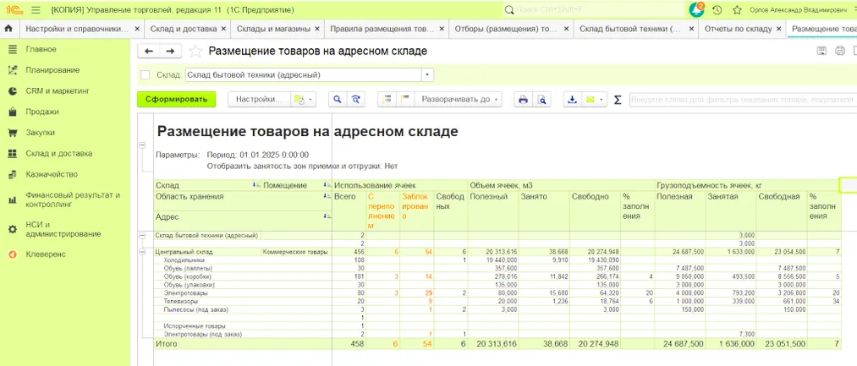Open the report variants dropdown arrow
Image resolution: width=857 pixels, height=366 pixels.
pos(311,100)
